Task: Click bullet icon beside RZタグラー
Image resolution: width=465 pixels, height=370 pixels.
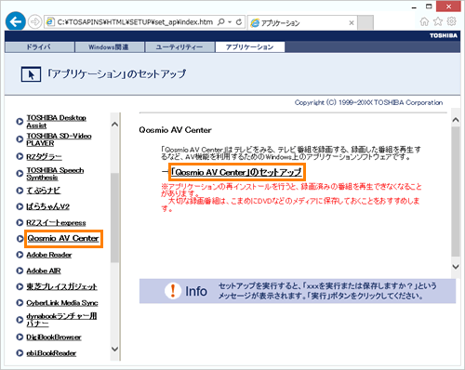Action: (x=20, y=156)
